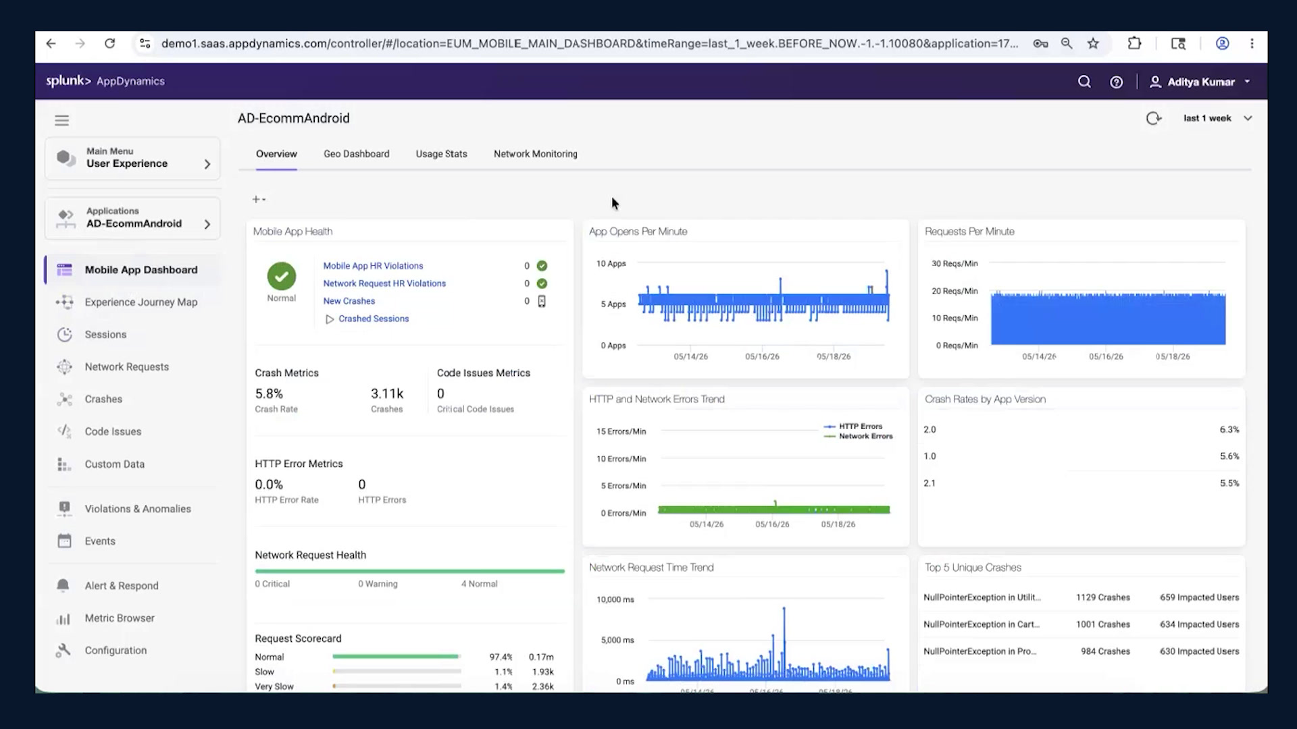Expand the Crashed Sessions triangle
This screenshot has width=1297, height=729.
pos(330,319)
